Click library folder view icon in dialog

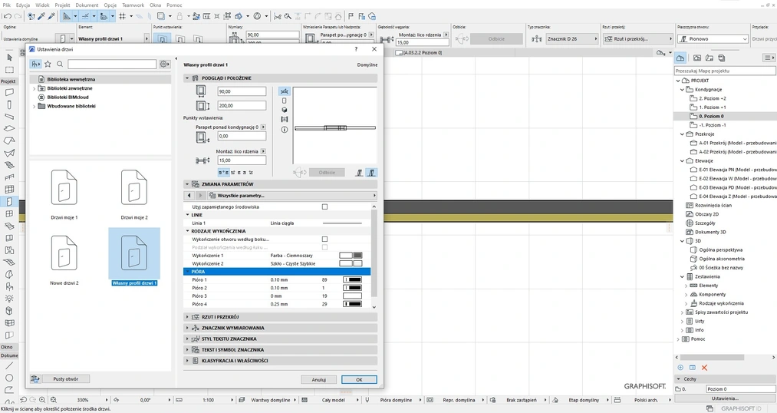click(x=35, y=64)
